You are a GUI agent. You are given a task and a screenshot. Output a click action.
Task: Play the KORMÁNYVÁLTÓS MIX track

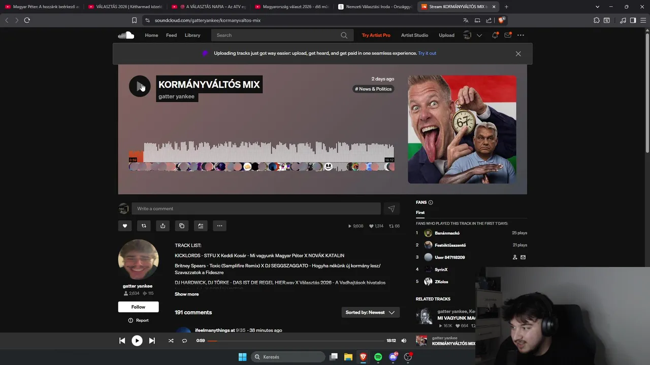click(140, 86)
